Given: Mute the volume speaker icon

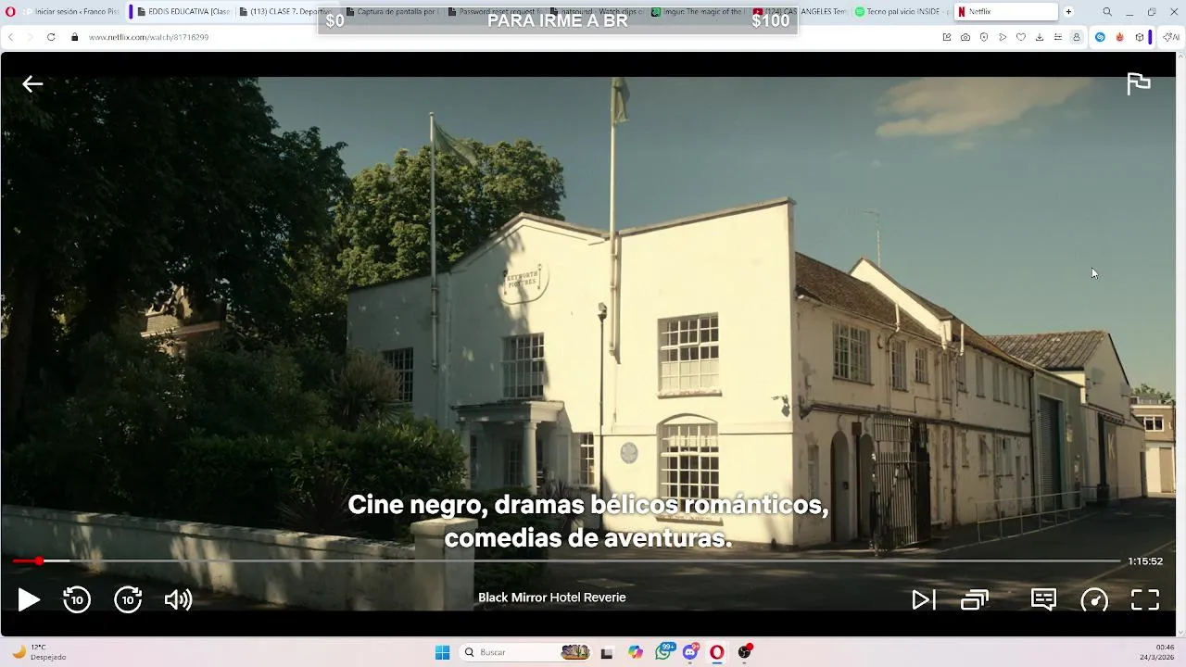Looking at the screenshot, I should click(x=178, y=600).
